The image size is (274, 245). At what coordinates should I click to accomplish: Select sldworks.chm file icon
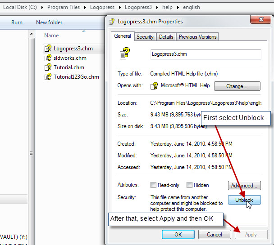coord(48,58)
